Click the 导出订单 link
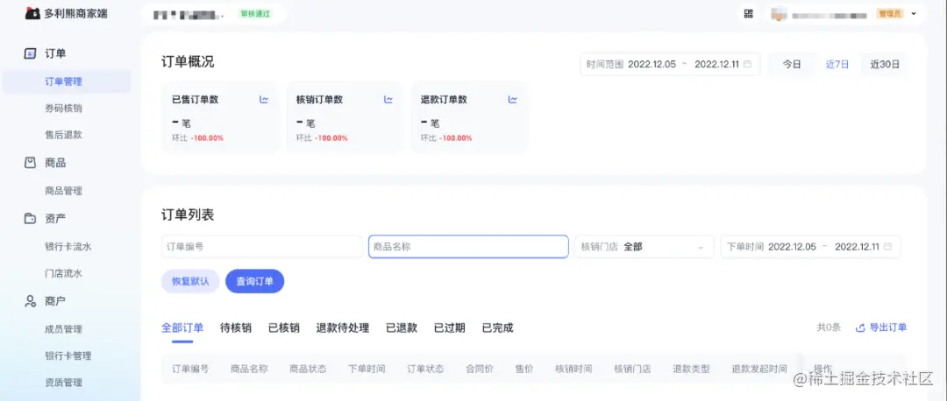Image resolution: width=947 pixels, height=401 pixels. 887,328
